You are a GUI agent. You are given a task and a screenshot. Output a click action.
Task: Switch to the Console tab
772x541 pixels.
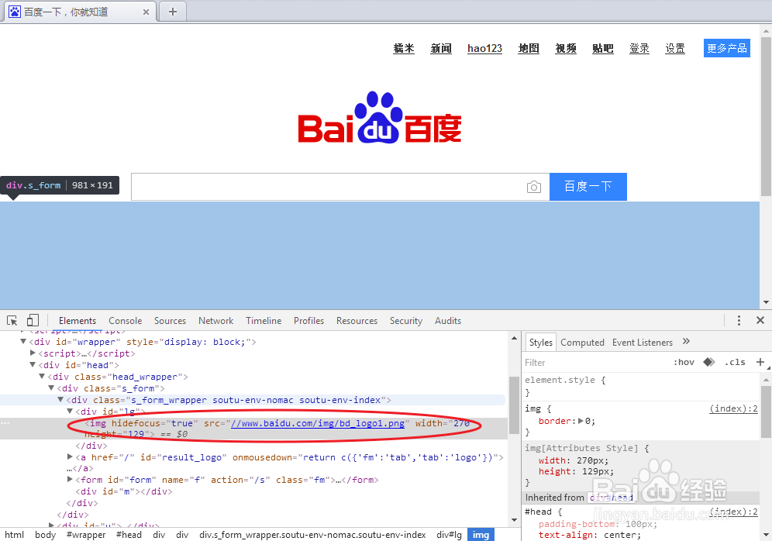pyautogui.click(x=125, y=320)
